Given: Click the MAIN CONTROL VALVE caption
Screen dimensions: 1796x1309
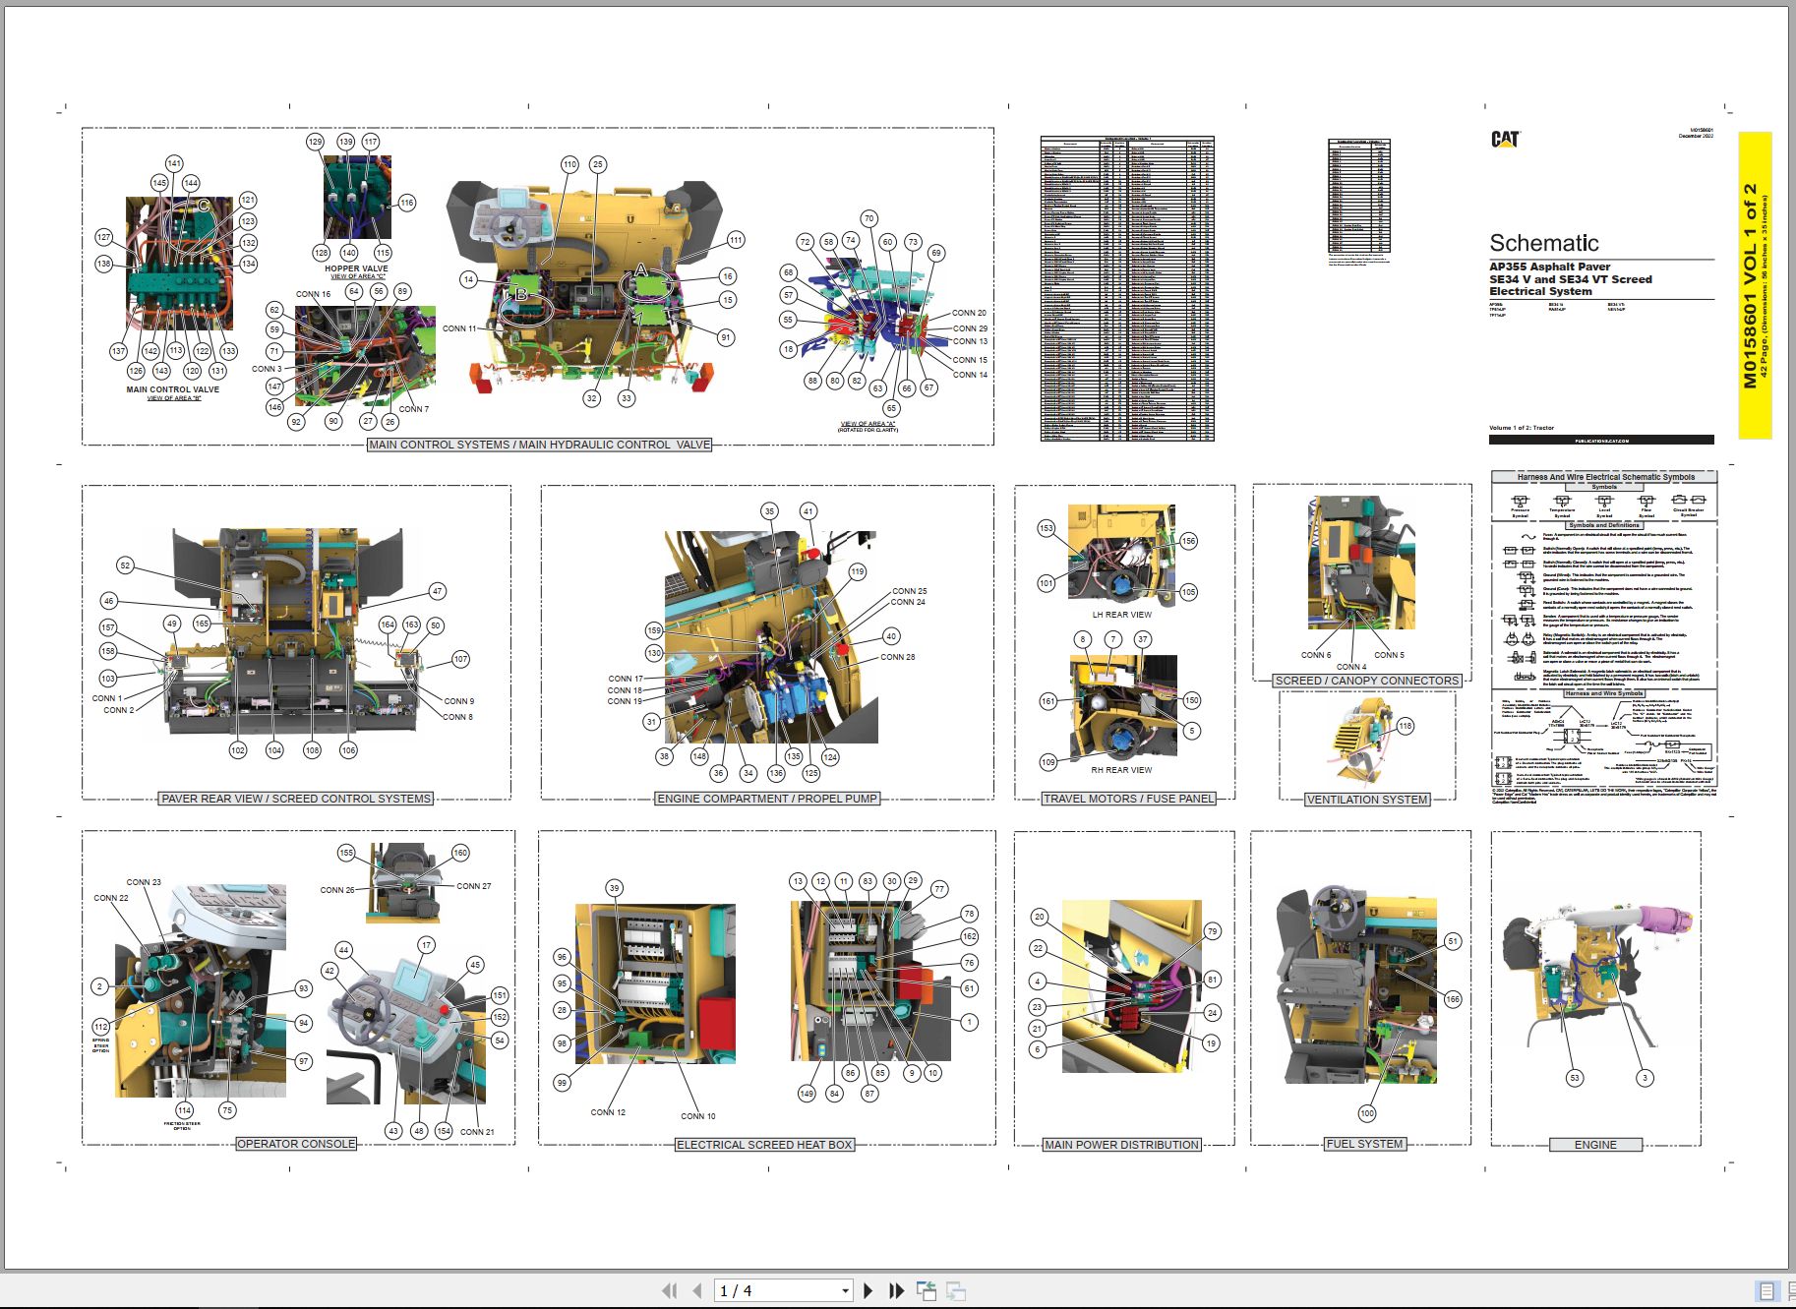Looking at the screenshot, I should point(173,389).
